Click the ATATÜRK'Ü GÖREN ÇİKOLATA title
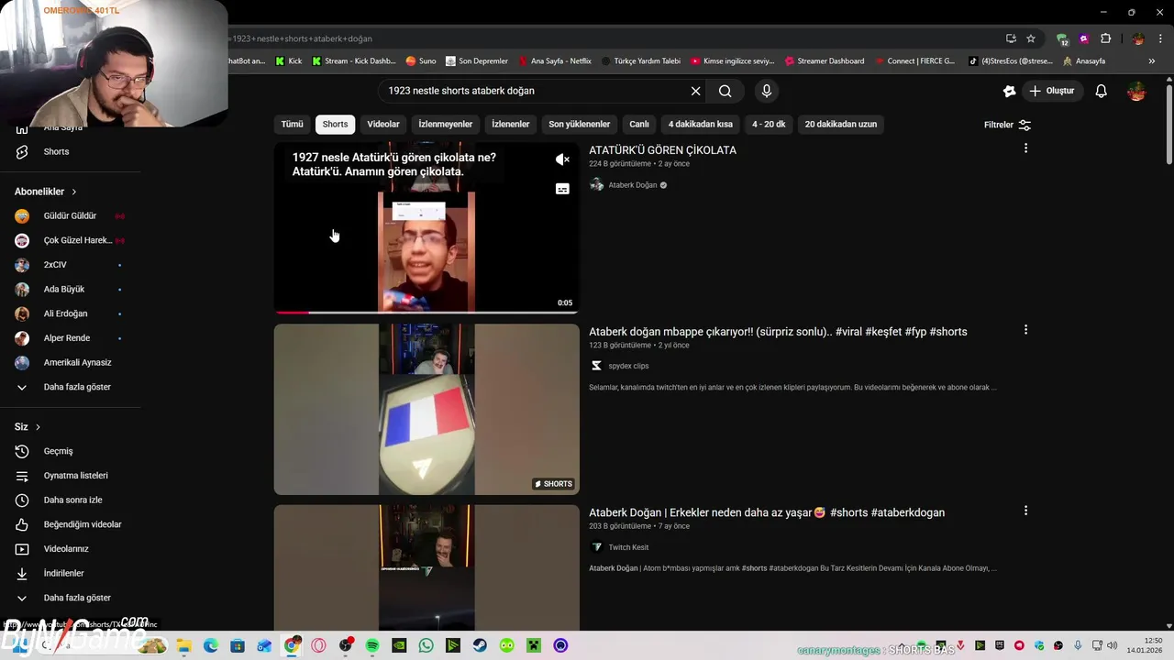 tap(662, 150)
